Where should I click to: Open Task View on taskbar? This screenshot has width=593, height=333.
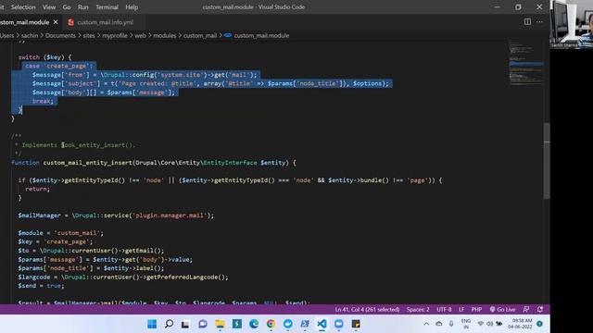185,324
